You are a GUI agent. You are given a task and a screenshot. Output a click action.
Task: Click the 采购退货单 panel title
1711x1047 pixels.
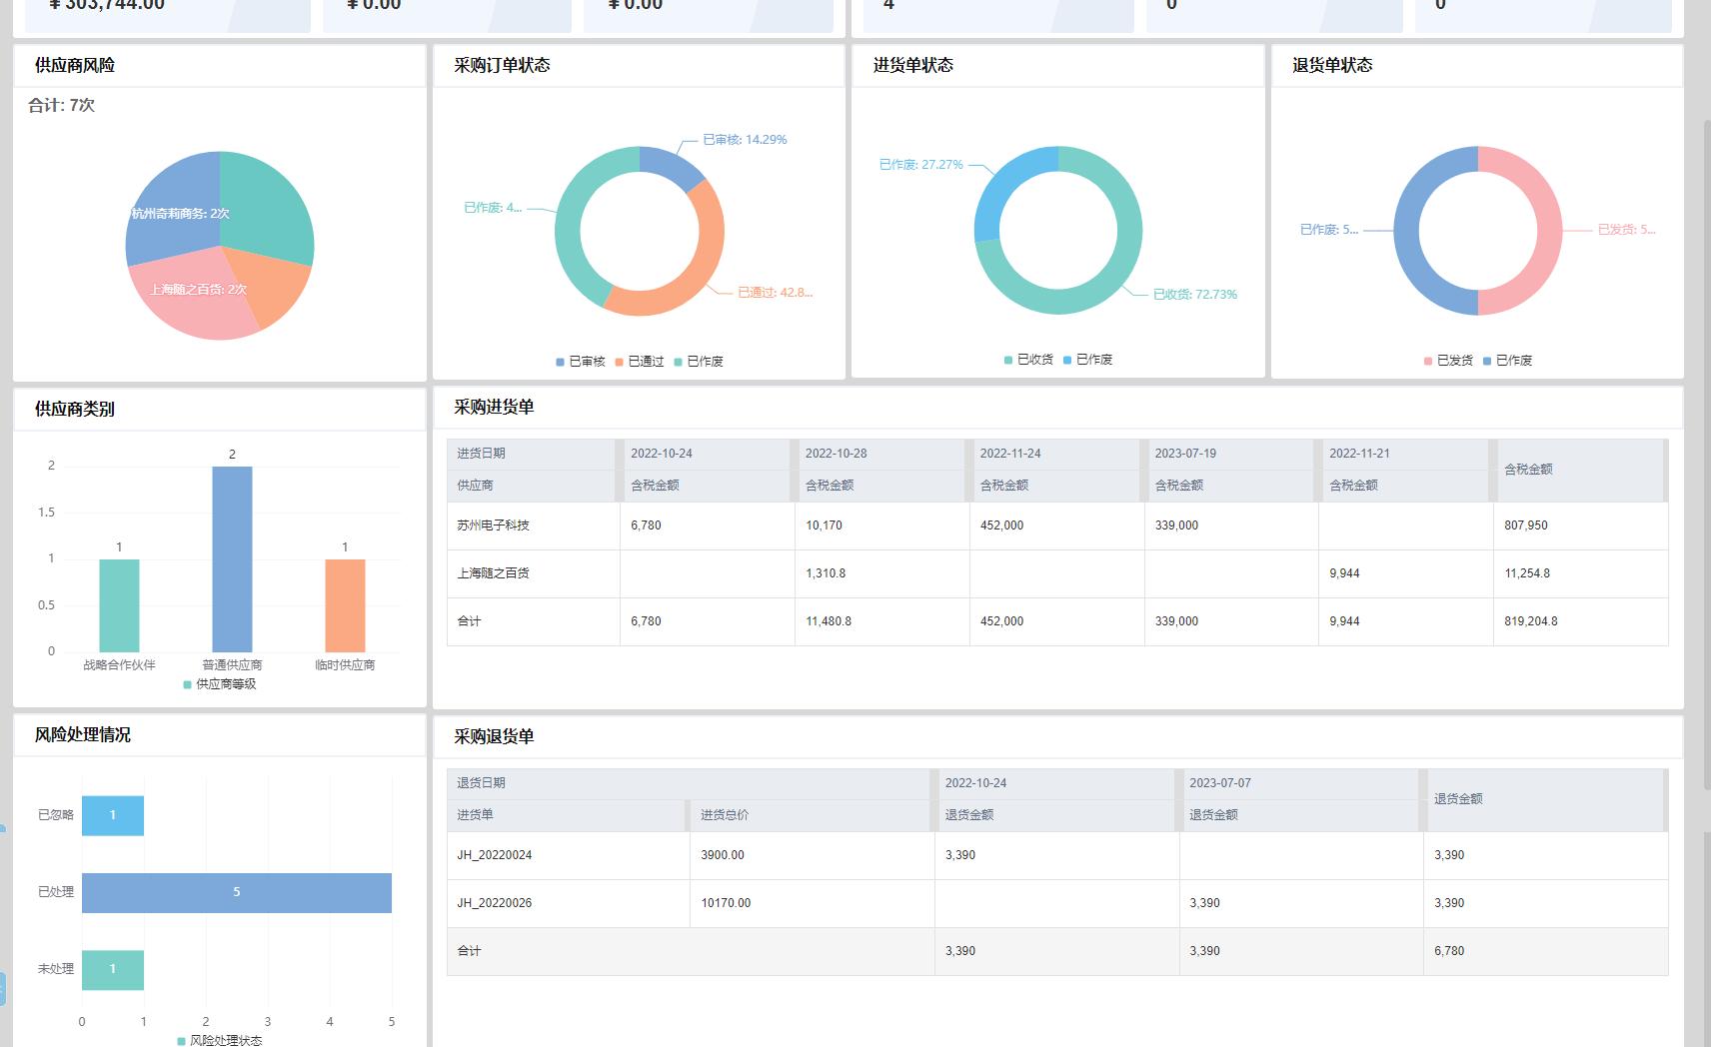point(494,736)
